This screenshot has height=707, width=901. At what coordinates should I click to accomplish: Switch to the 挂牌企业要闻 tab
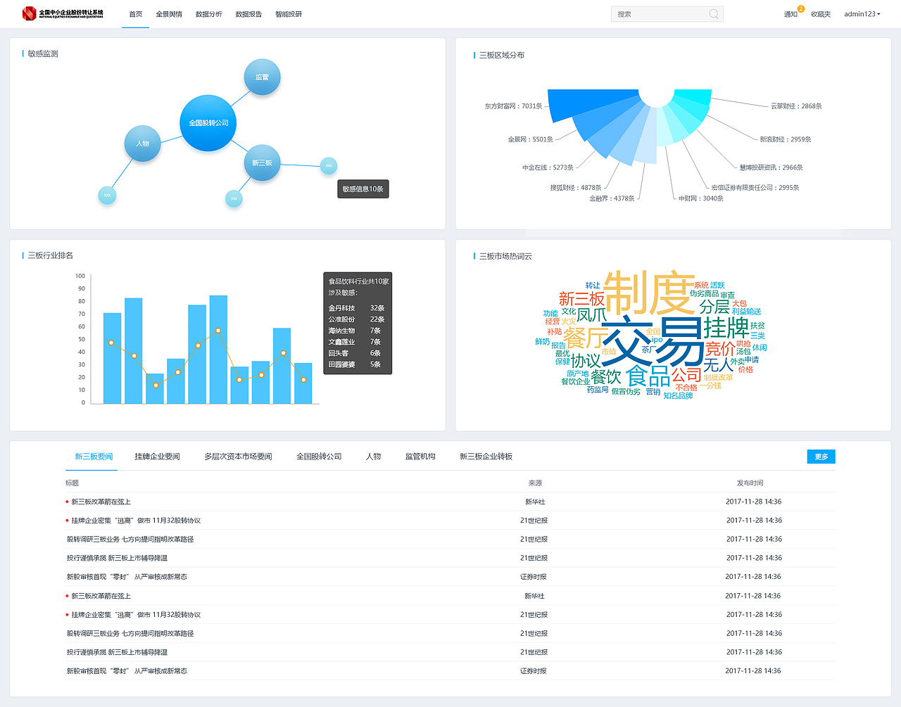158,457
